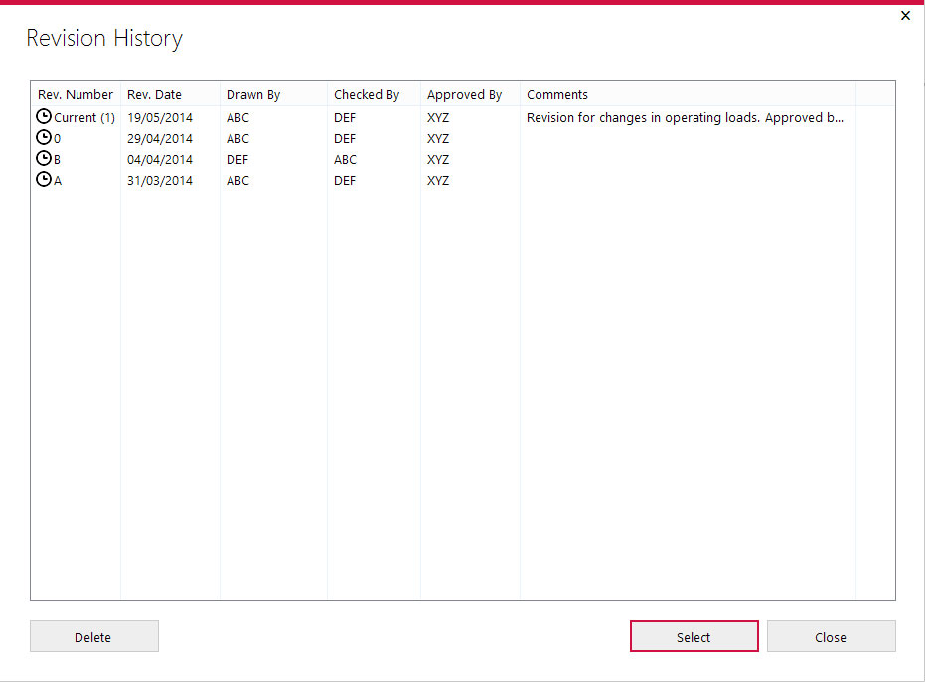Delete the selected revision
This screenshot has width=925, height=682.
click(94, 636)
